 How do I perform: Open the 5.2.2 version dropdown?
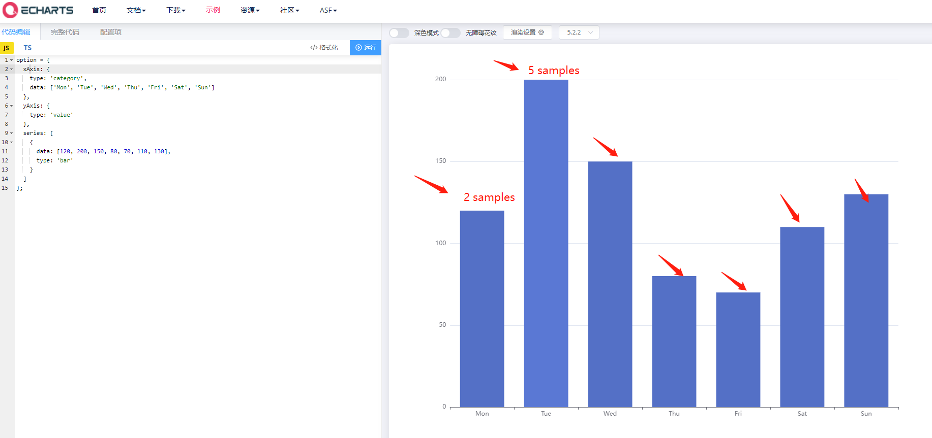pyautogui.click(x=579, y=32)
